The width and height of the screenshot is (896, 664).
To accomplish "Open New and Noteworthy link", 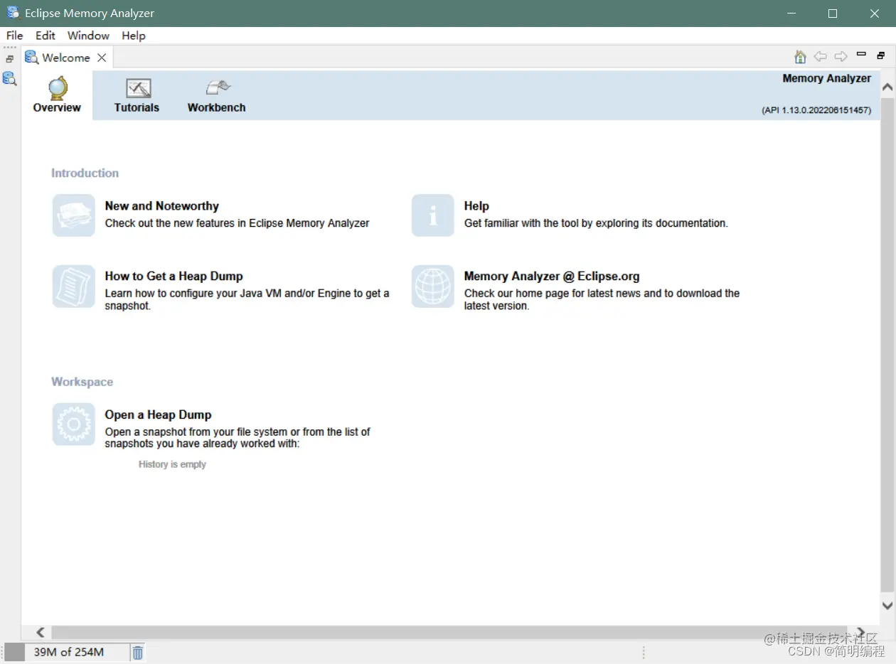I will click(x=161, y=206).
